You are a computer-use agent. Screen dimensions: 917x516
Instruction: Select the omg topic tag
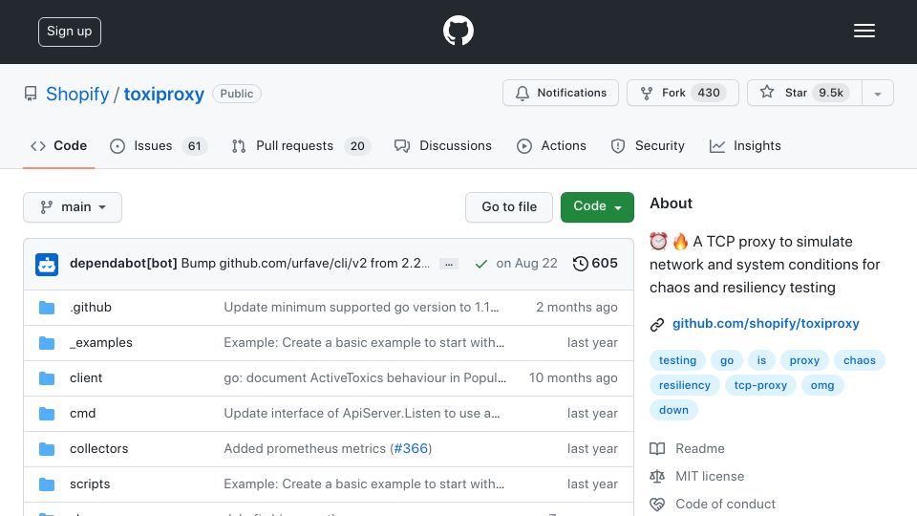tap(822, 385)
